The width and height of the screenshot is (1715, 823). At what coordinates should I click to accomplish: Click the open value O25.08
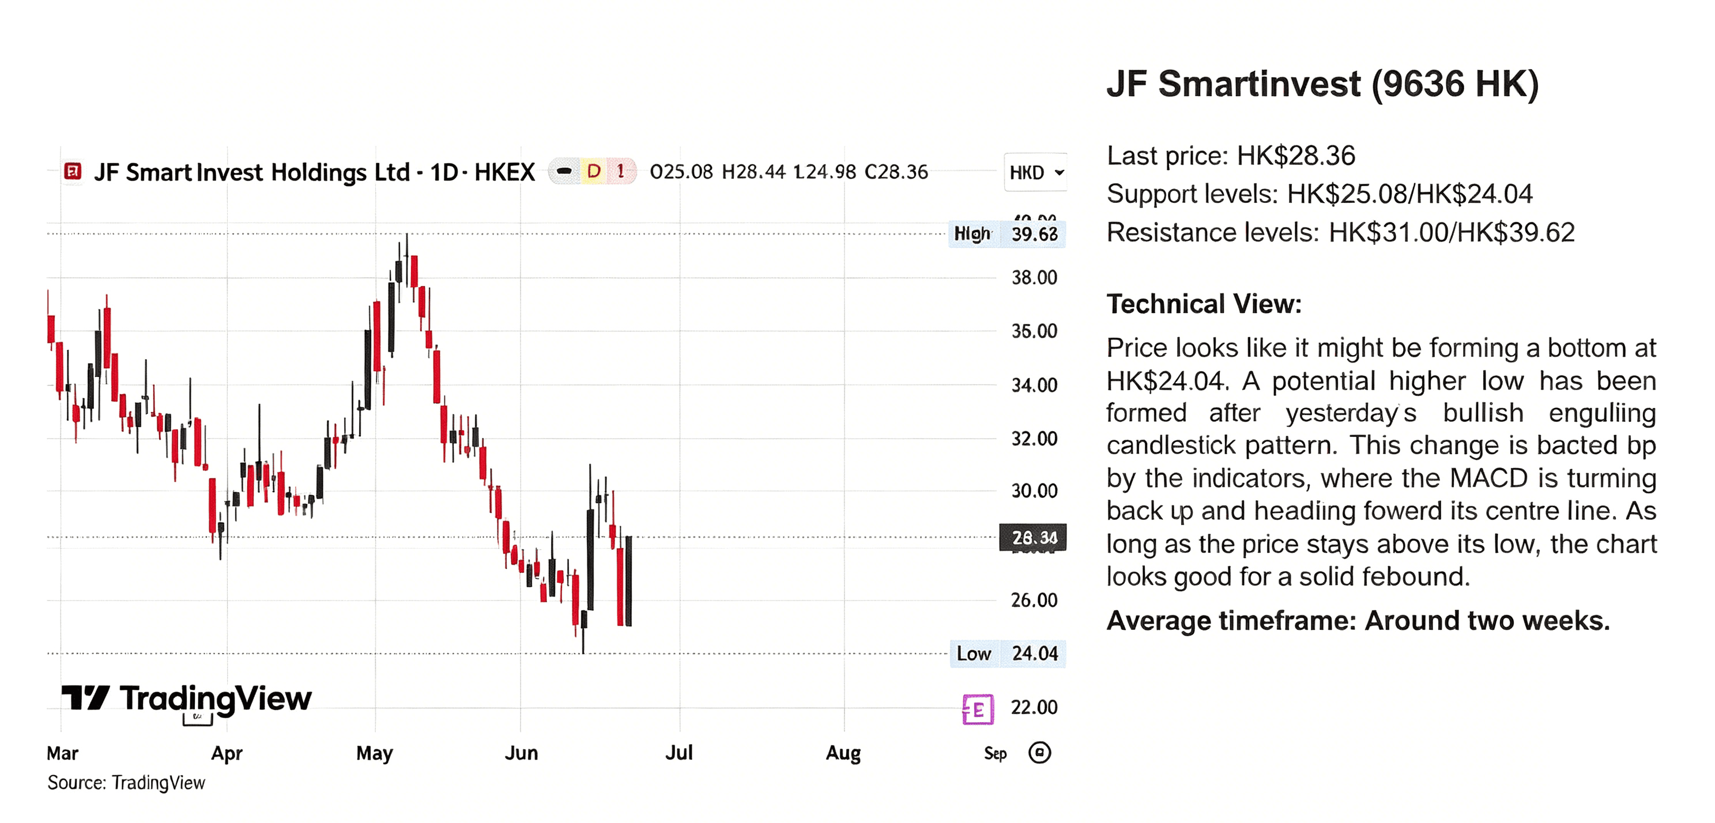681,172
